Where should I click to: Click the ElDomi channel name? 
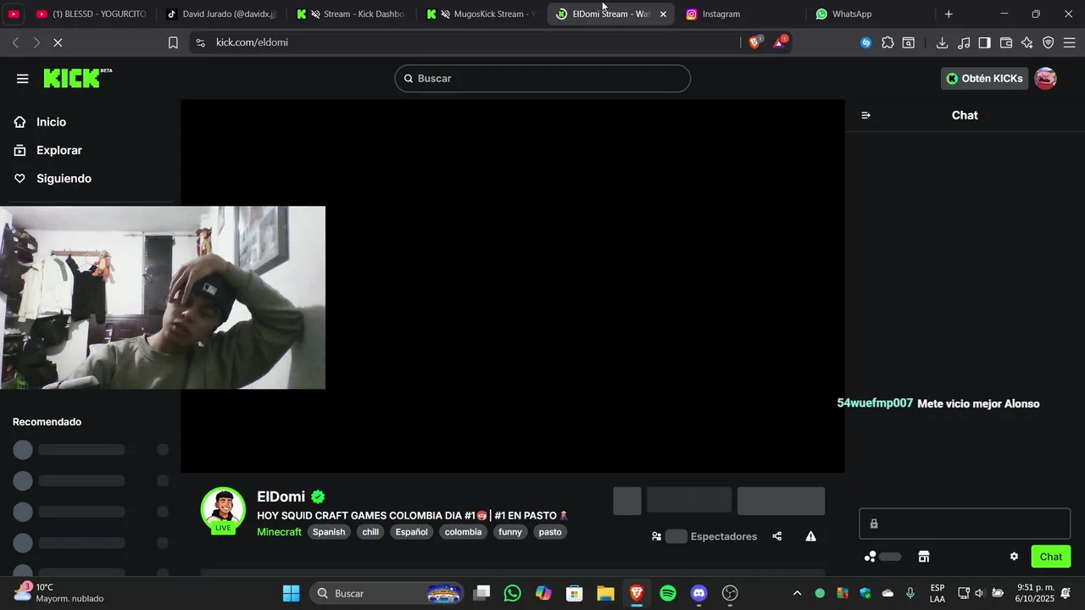pyautogui.click(x=281, y=496)
